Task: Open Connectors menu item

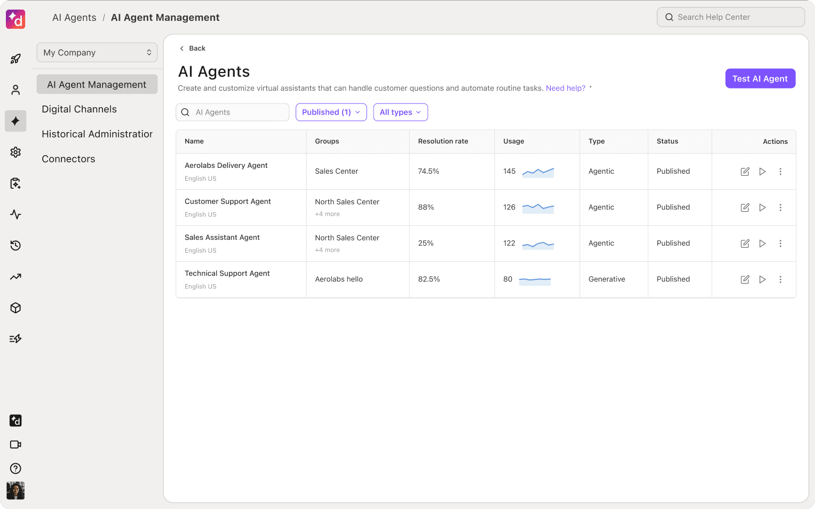Action: click(68, 159)
